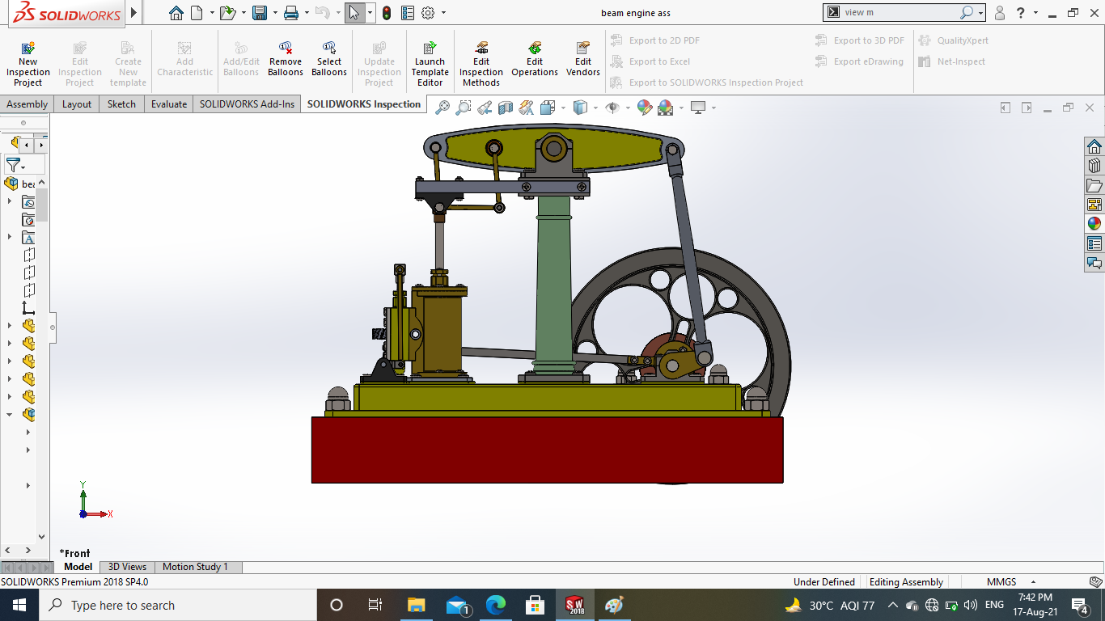The width and height of the screenshot is (1105, 621).
Task: Click the Print icon
Action: 291,13
